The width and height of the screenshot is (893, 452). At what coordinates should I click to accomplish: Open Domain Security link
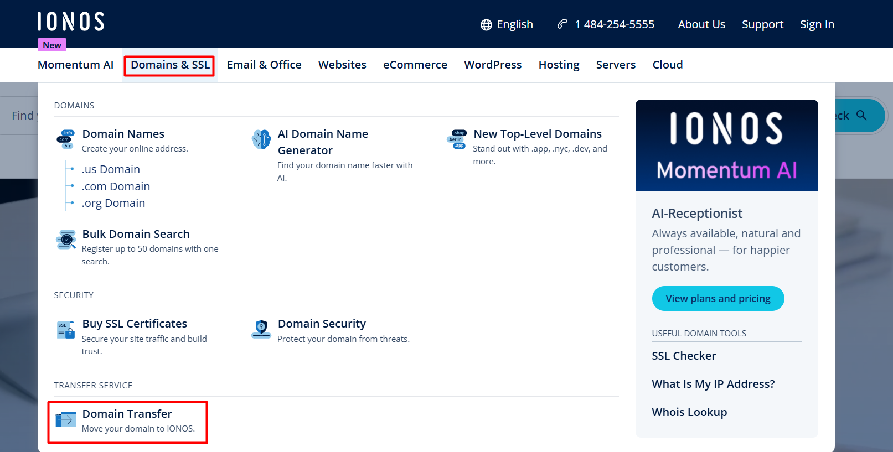point(322,324)
